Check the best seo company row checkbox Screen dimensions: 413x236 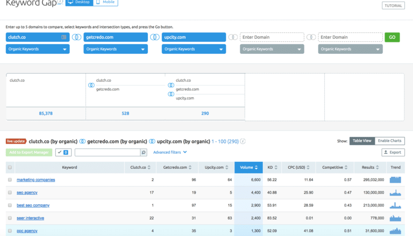(x=10, y=205)
